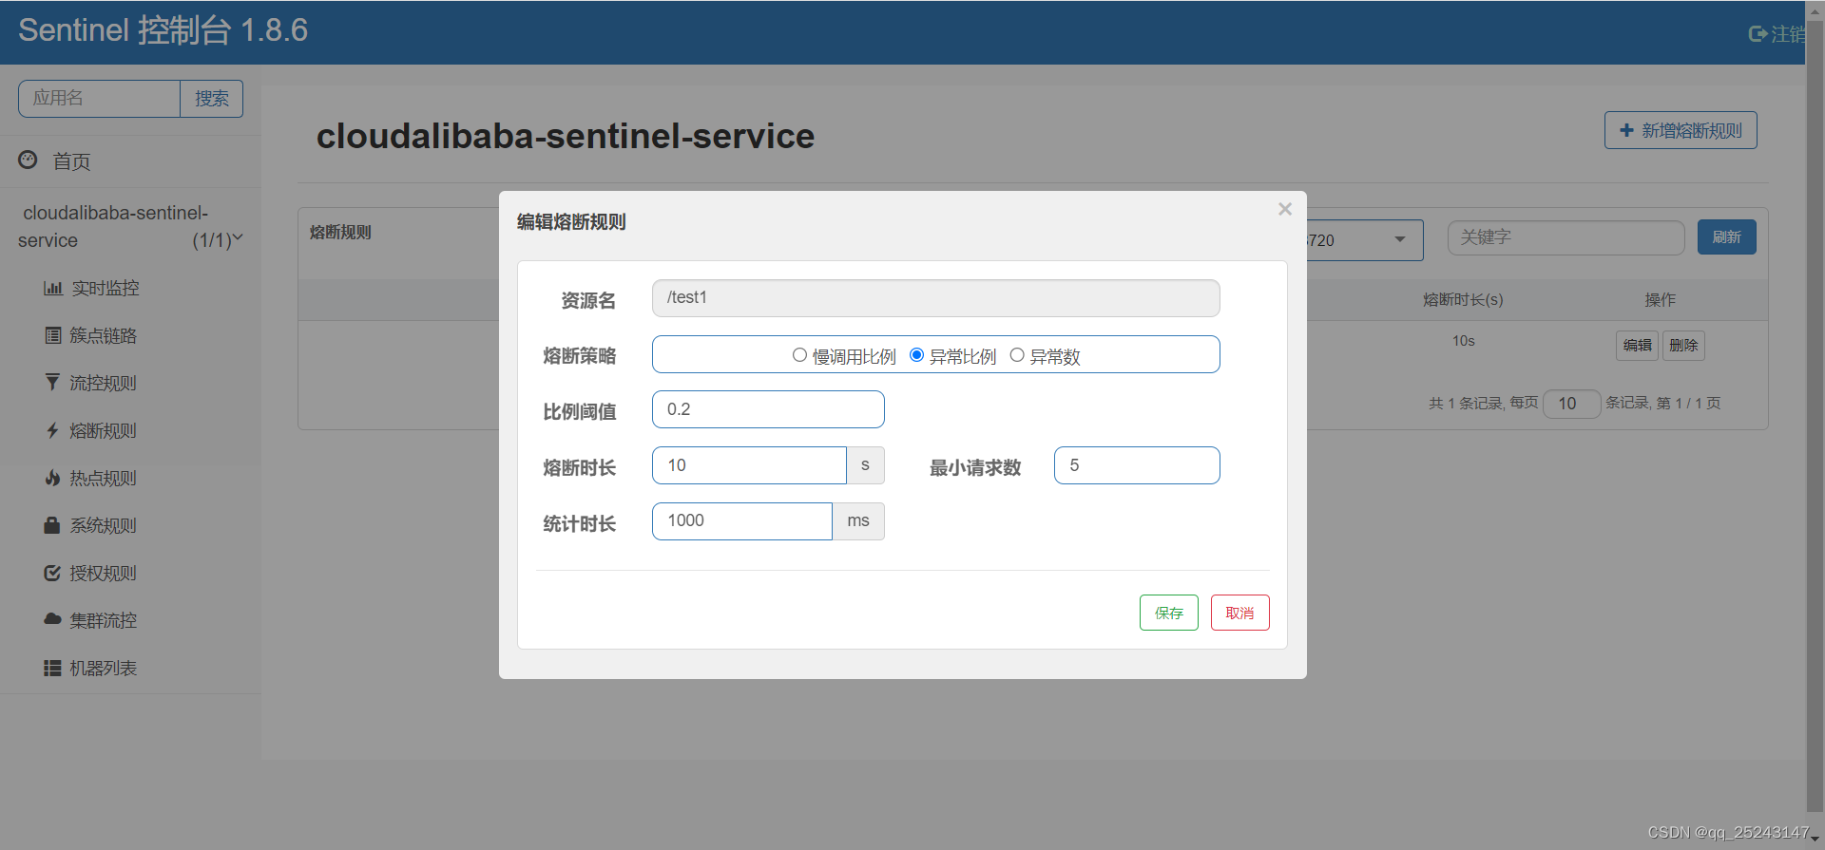Select the 慢调用比例 radio option

click(799, 355)
